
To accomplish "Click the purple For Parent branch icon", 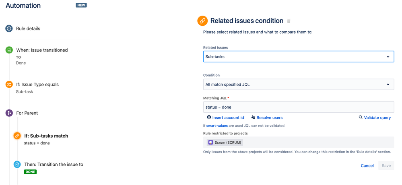I will pos(9,113).
